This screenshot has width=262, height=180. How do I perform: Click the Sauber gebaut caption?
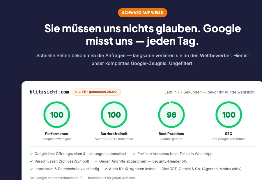click(171, 139)
